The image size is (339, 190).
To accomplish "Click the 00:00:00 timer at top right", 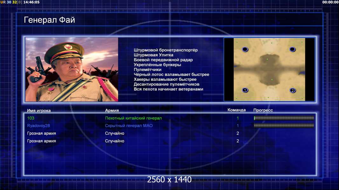I will pyautogui.click(x=330, y=2).
